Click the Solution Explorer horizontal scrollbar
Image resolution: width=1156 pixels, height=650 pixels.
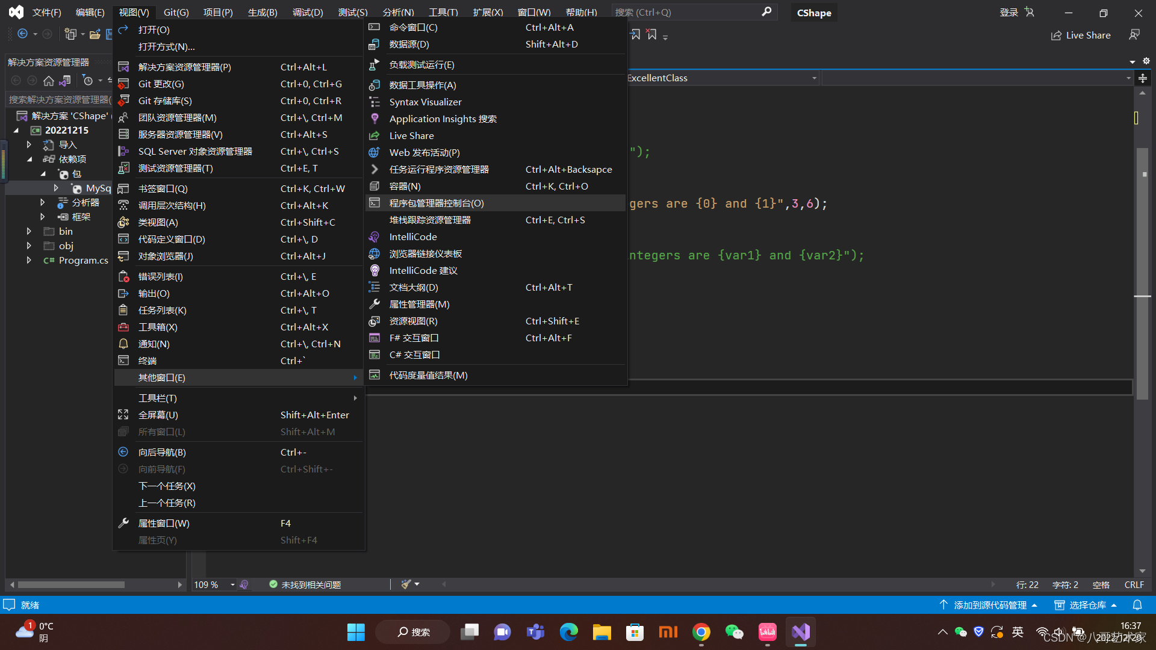point(71,585)
